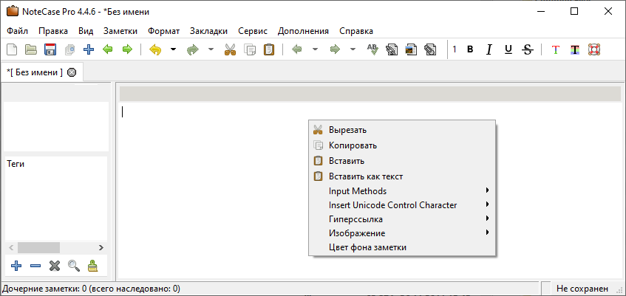Click the Не сохранен status indicator
Image resolution: width=626 pixels, height=296 pixels.
(582, 288)
